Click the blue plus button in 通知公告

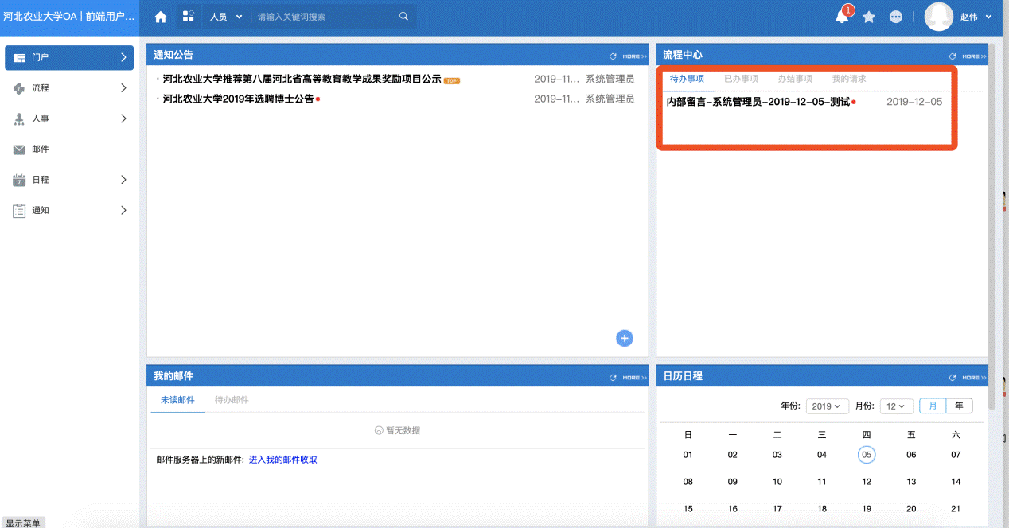(624, 338)
